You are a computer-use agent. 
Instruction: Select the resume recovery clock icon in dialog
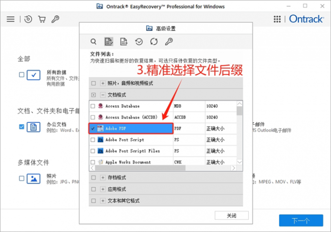click(139, 41)
